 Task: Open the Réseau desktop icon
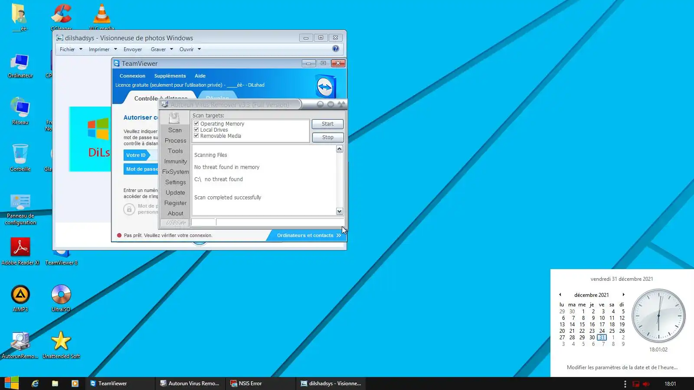[x=20, y=112]
